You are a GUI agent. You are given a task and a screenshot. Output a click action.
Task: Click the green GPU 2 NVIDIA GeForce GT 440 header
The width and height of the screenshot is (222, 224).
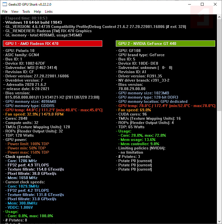pyautogui.click(x=166, y=44)
